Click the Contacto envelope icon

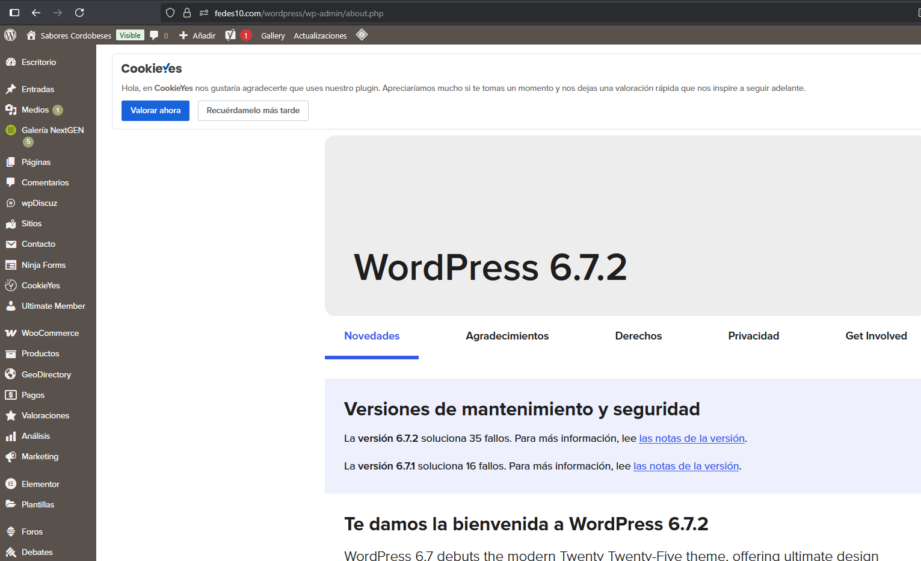[x=11, y=244]
